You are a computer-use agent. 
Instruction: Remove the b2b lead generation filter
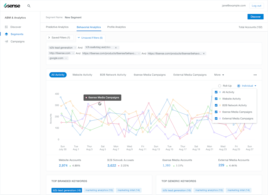pos(75,48)
